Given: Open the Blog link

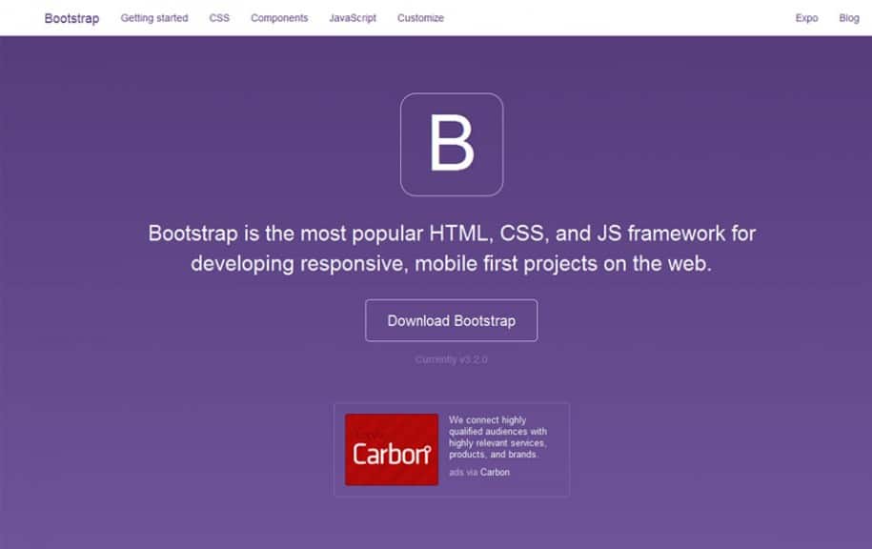Looking at the screenshot, I should click(848, 18).
